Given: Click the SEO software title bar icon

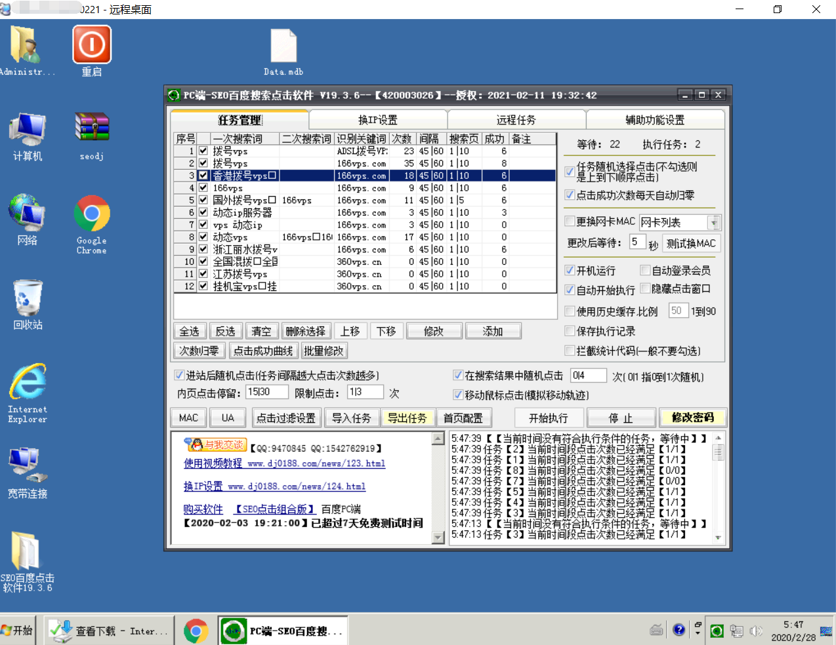Looking at the screenshot, I should [174, 95].
